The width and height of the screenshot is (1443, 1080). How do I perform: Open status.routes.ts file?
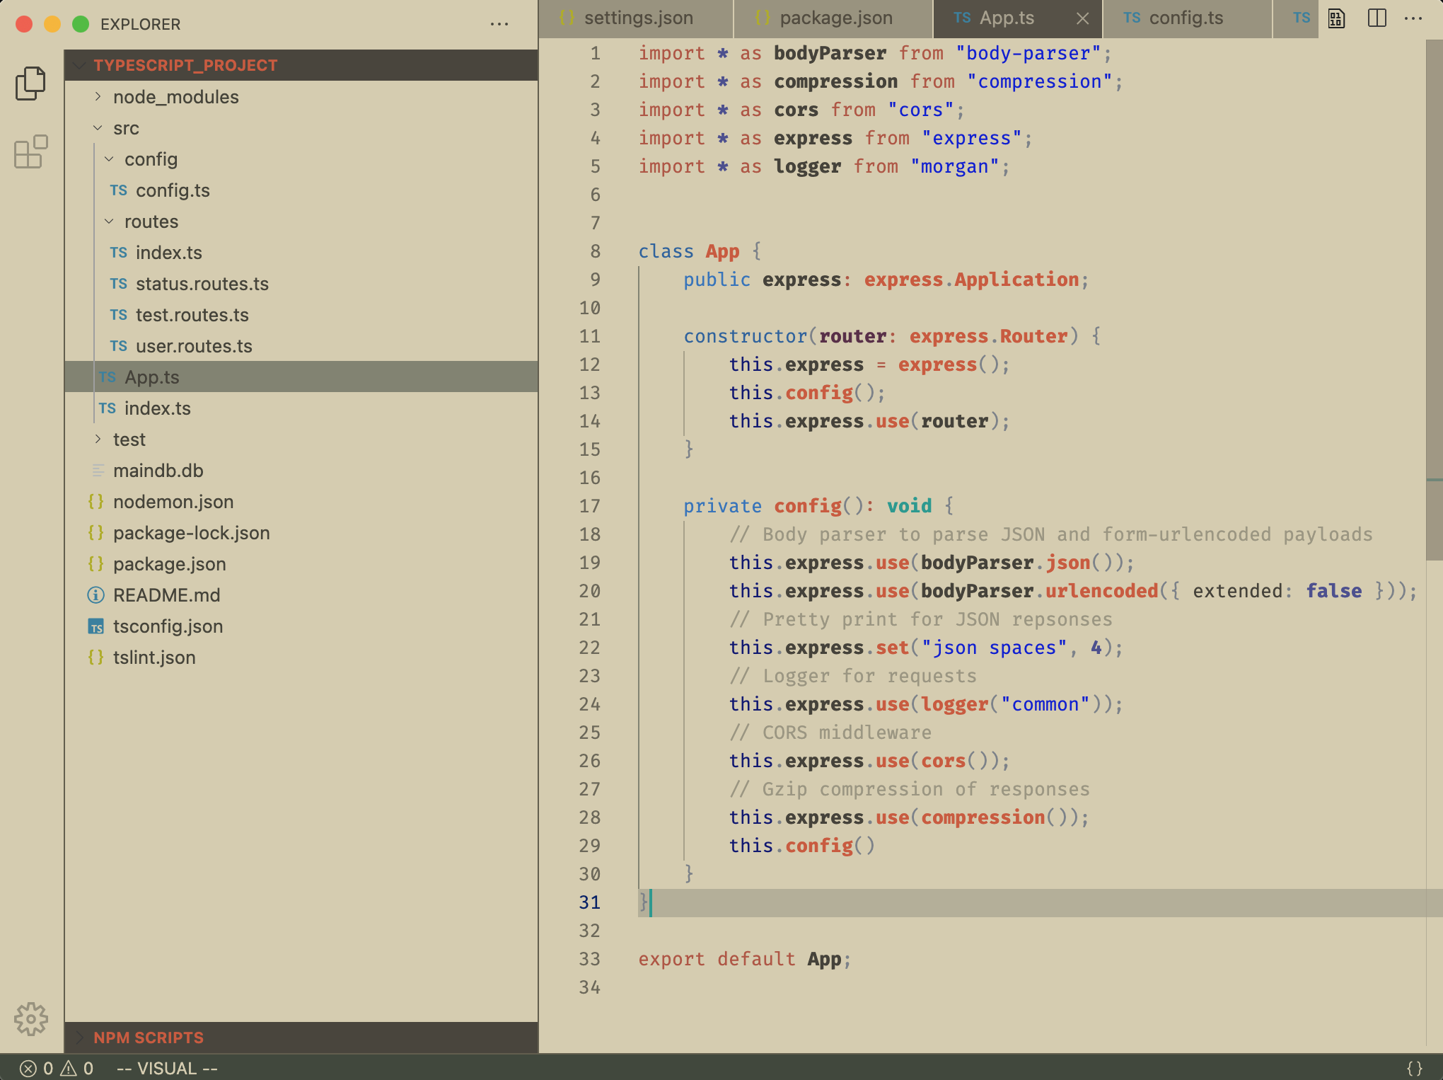(x=301, y=284)
